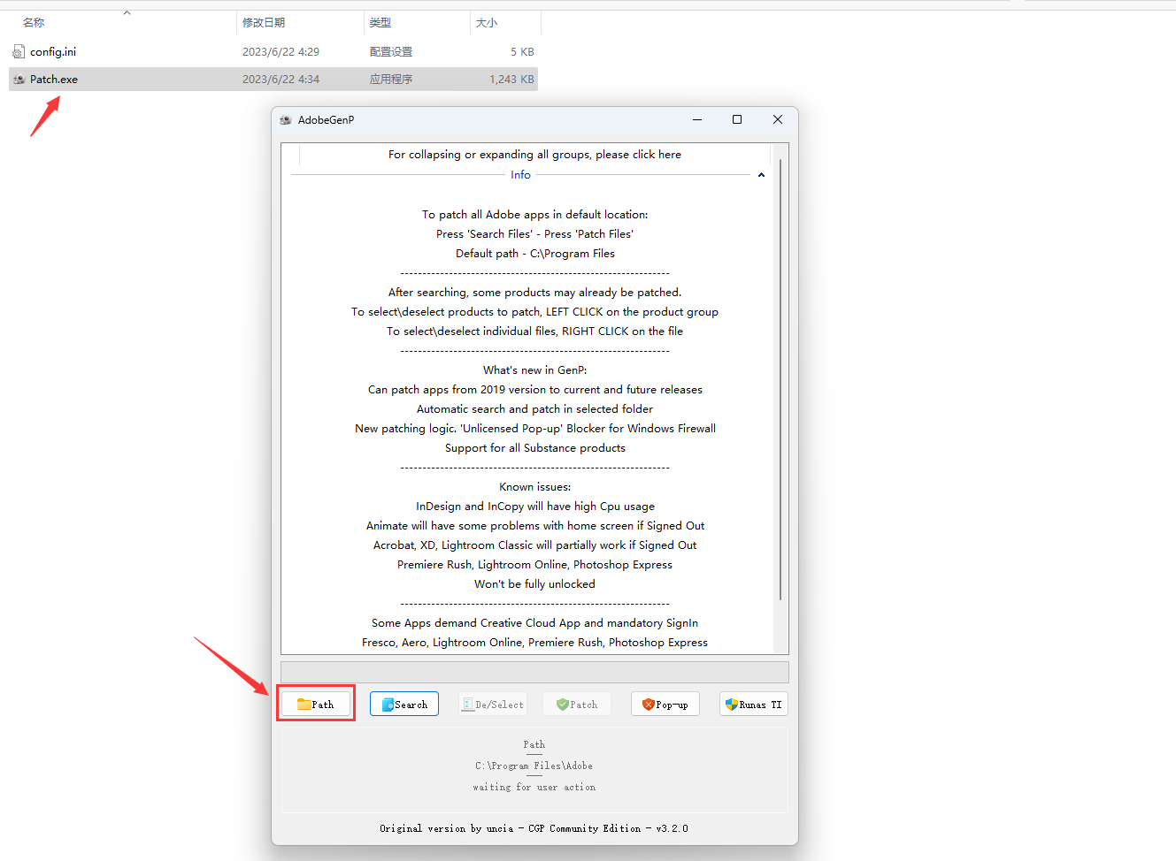This screenshot has width=1176, height=861.
Task: Collapse the Info group chevron
Action: 761,175
